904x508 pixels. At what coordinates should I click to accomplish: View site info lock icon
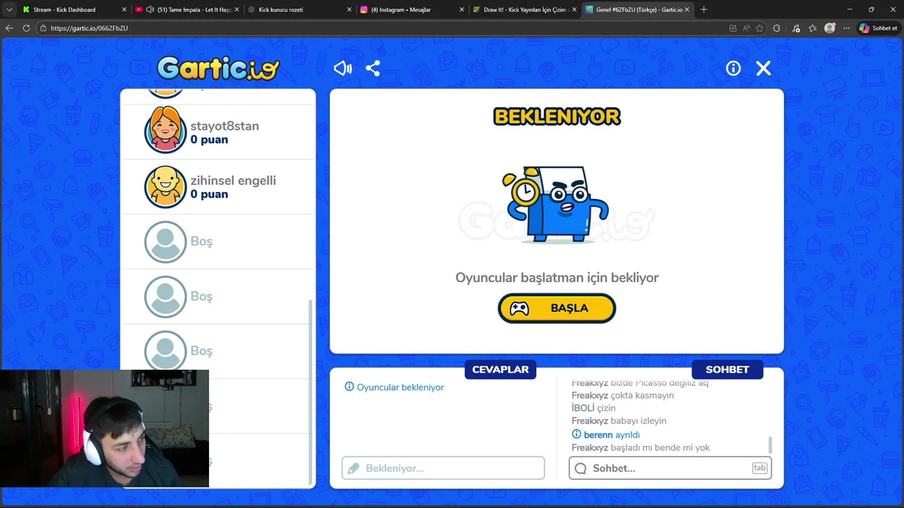point(43,28)
